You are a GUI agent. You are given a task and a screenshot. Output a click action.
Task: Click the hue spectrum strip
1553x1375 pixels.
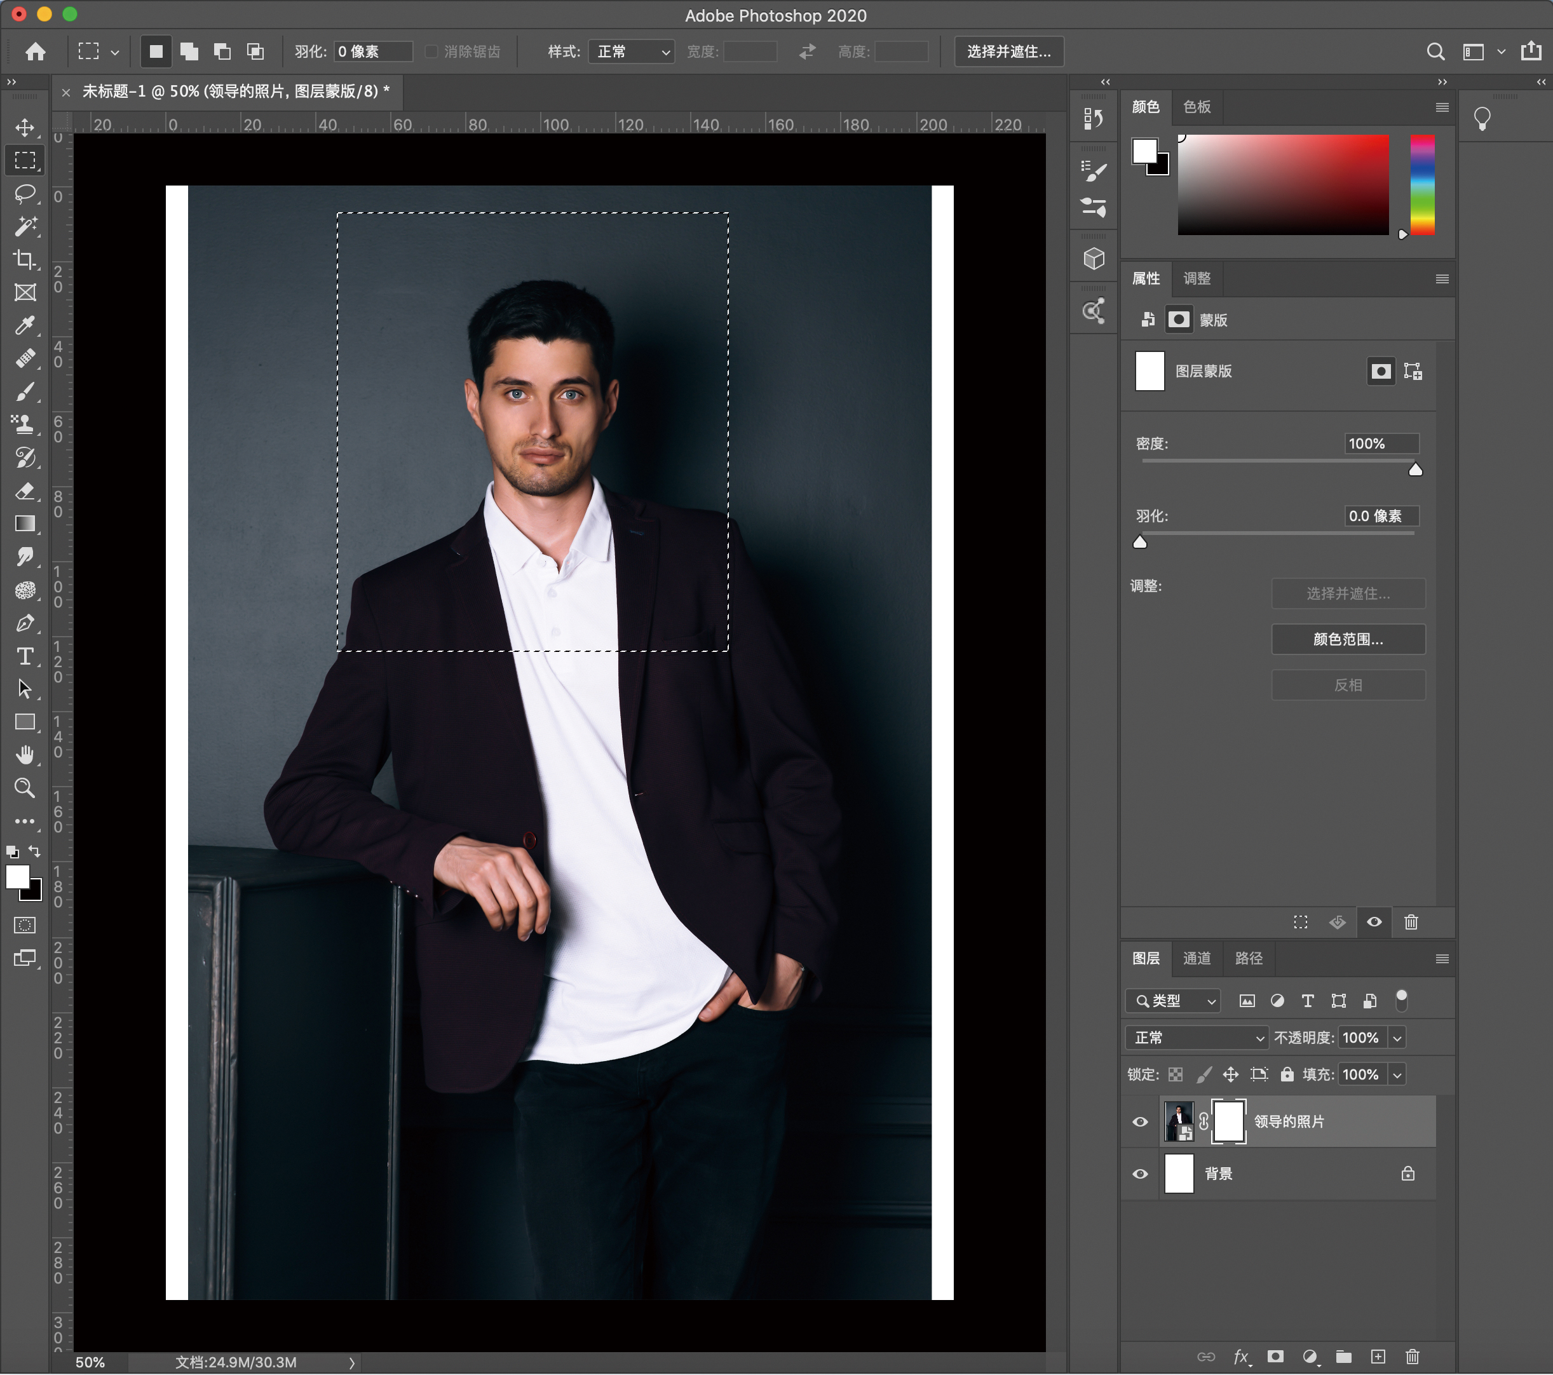coord(1422,185)
